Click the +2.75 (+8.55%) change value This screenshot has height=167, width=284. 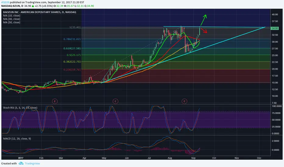(44, 6)
